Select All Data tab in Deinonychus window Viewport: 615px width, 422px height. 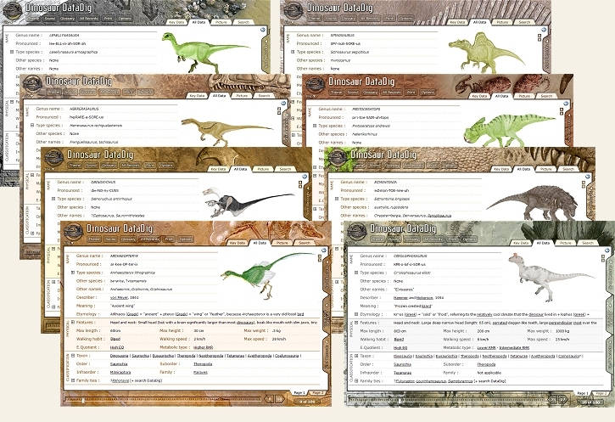240,169
